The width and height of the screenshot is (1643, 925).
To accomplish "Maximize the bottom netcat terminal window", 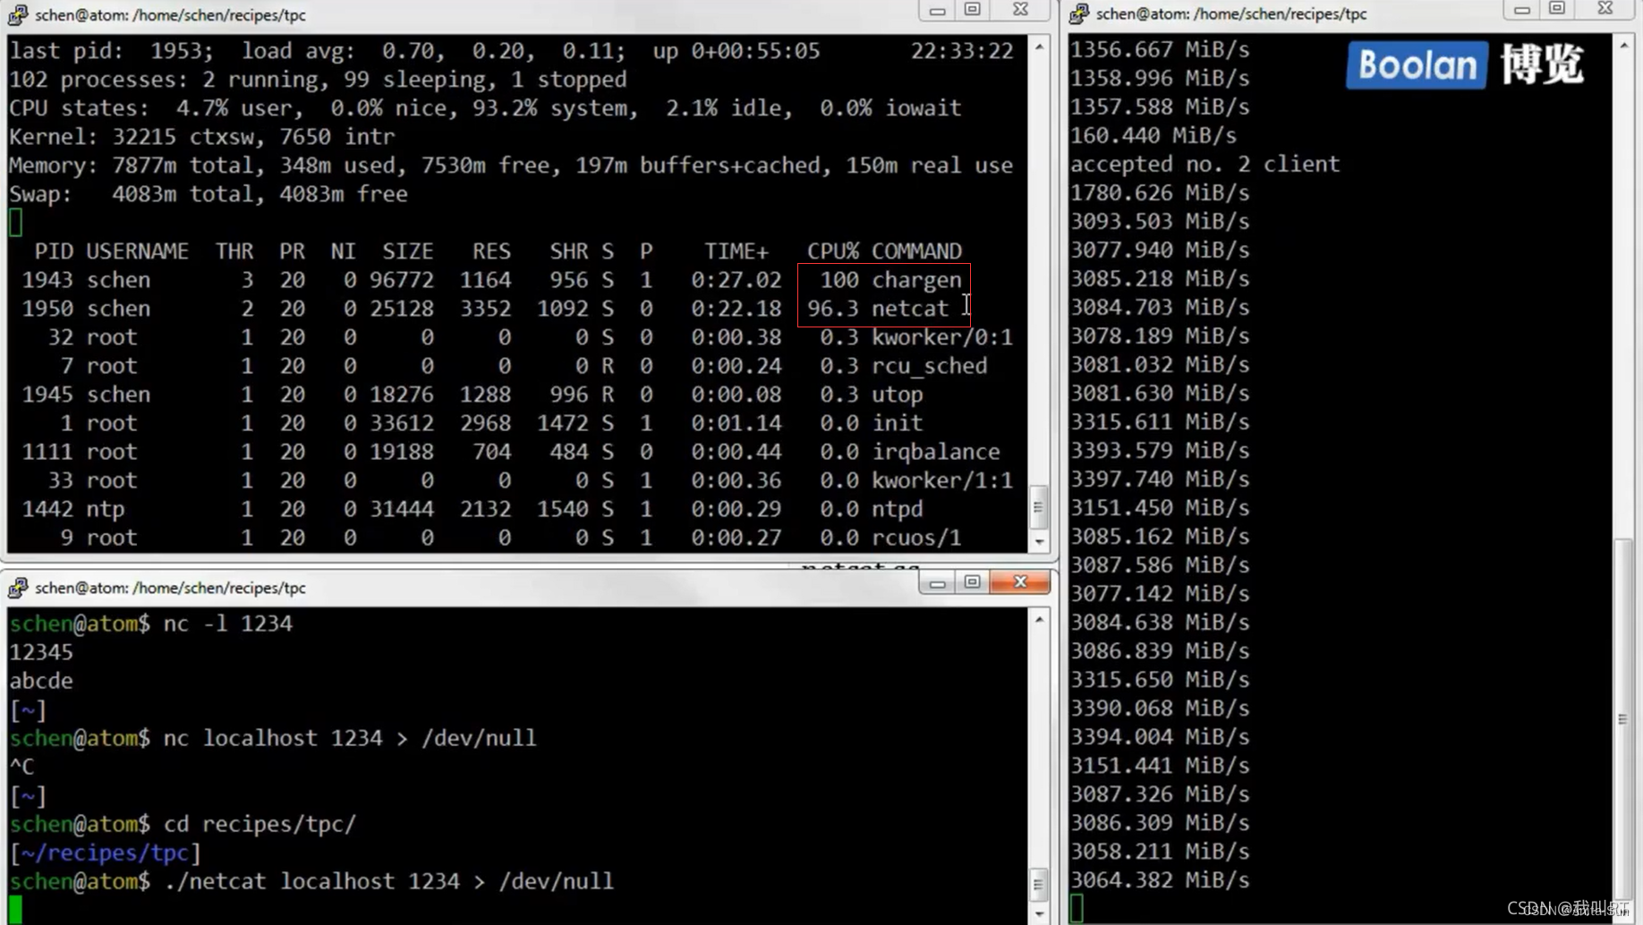I will 973,582.
